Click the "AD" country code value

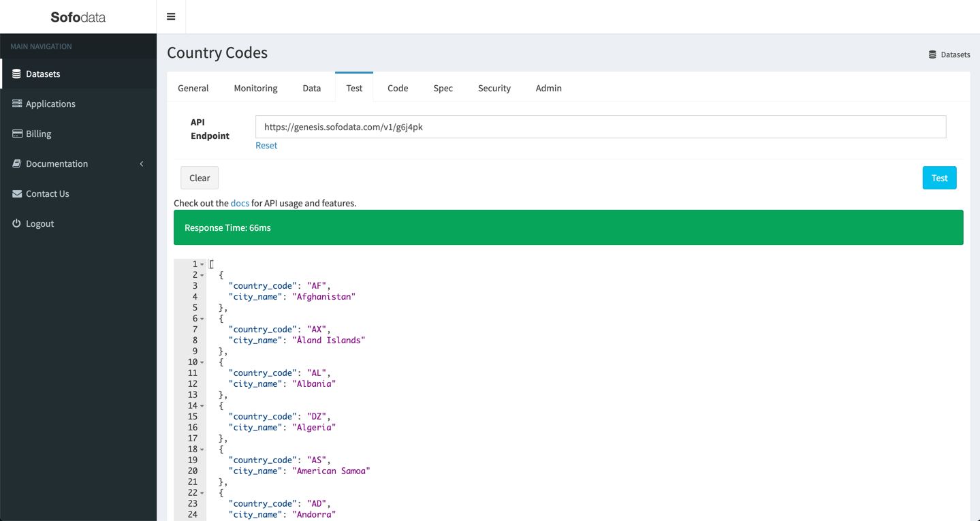[317, 504]
